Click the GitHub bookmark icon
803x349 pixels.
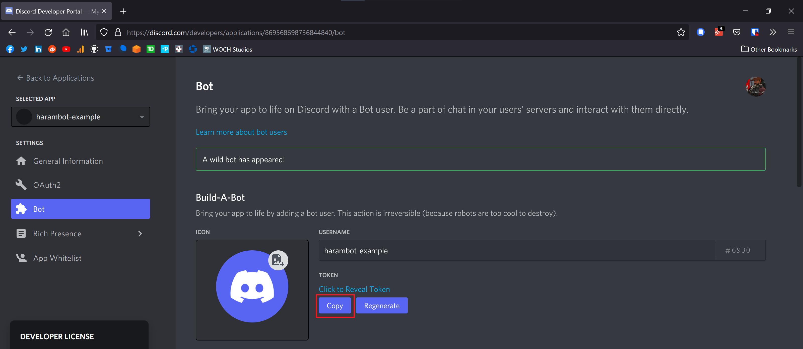click(x=94, y=49)
